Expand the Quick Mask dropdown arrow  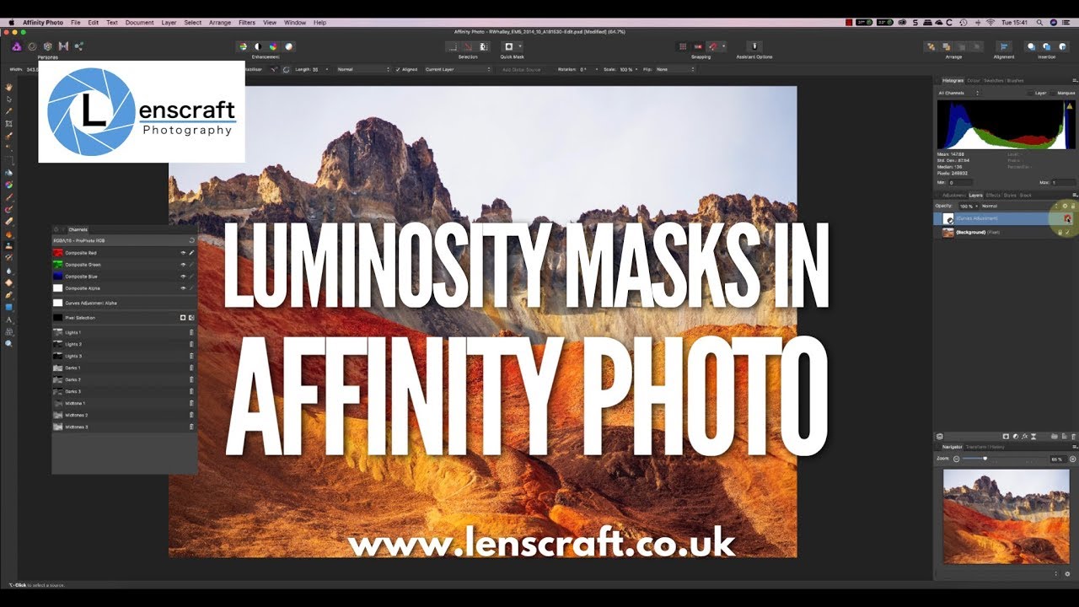520,46
